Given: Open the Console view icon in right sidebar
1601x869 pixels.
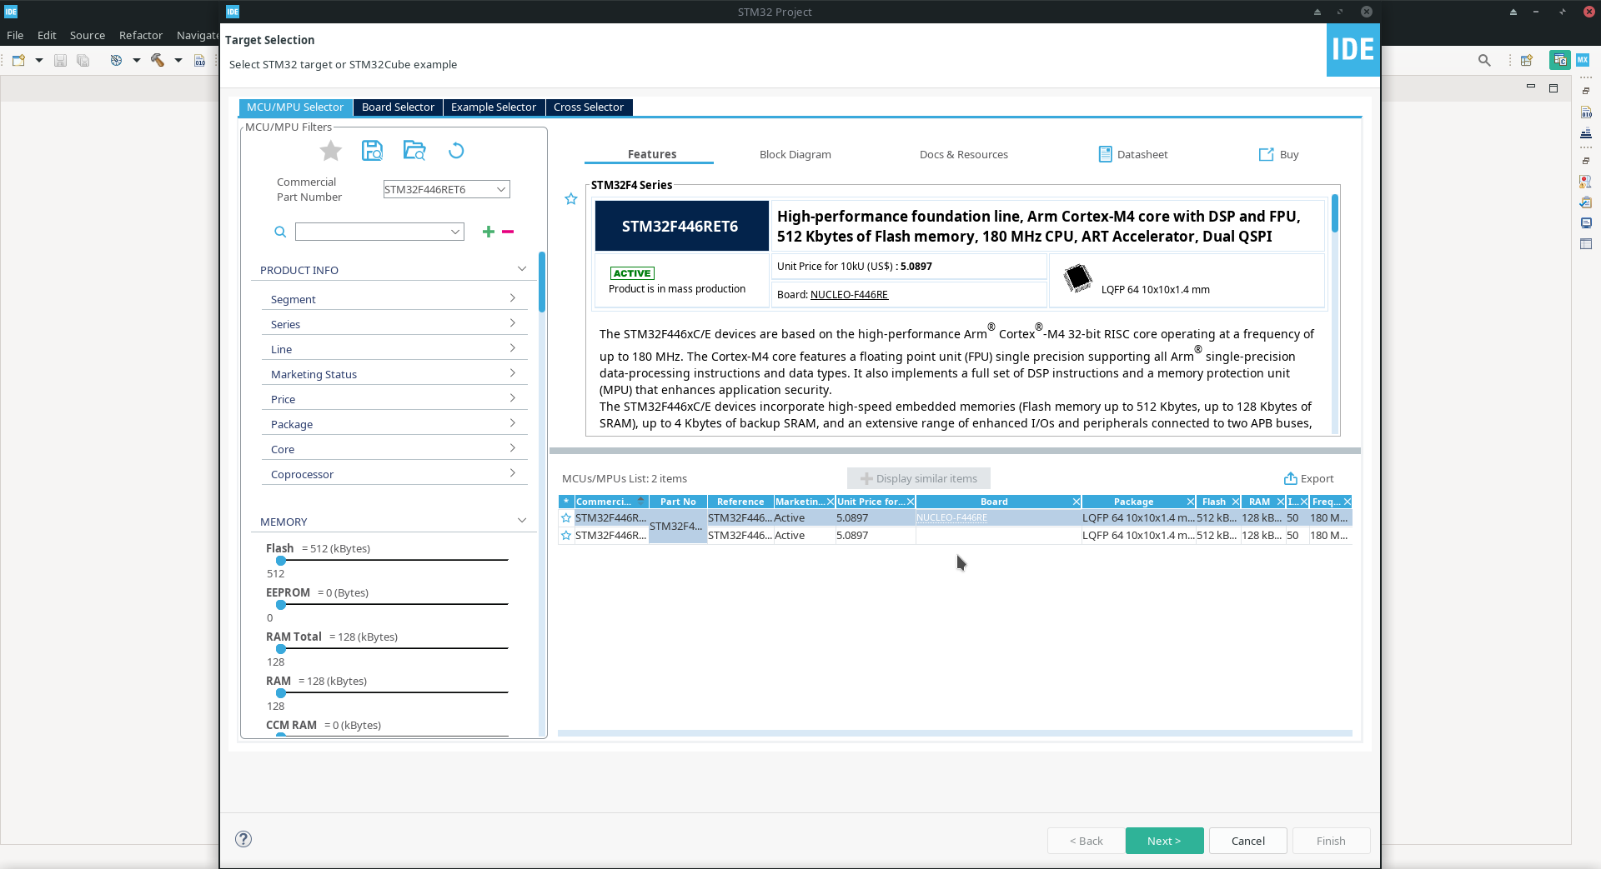Looking at the screenshot, I should pos(1586,222).
